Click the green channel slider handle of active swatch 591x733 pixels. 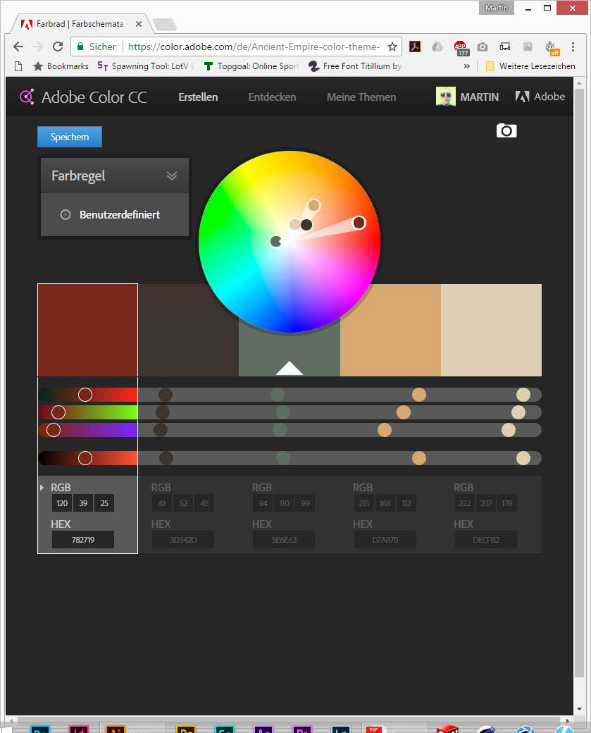pos(58,412)
